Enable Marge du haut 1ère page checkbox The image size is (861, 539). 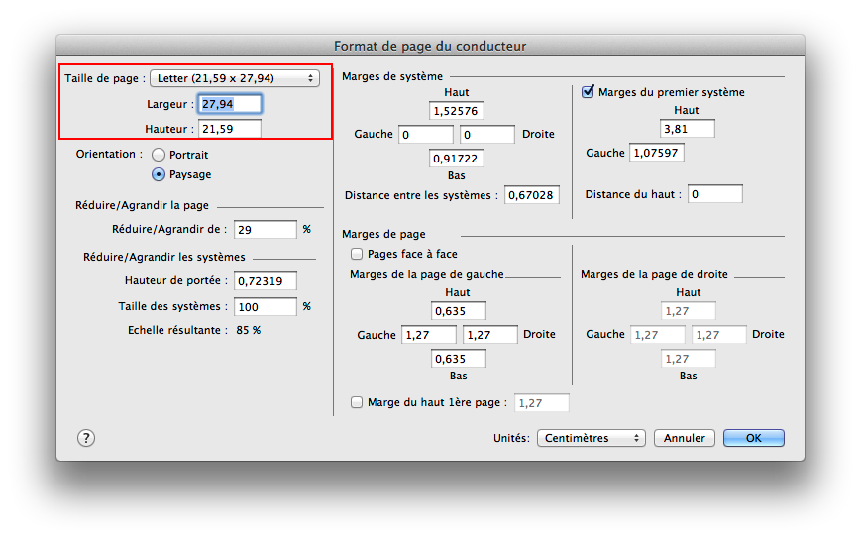358,402
